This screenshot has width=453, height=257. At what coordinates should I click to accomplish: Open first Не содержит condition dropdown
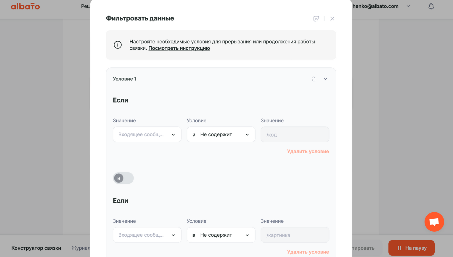point(221,134)
